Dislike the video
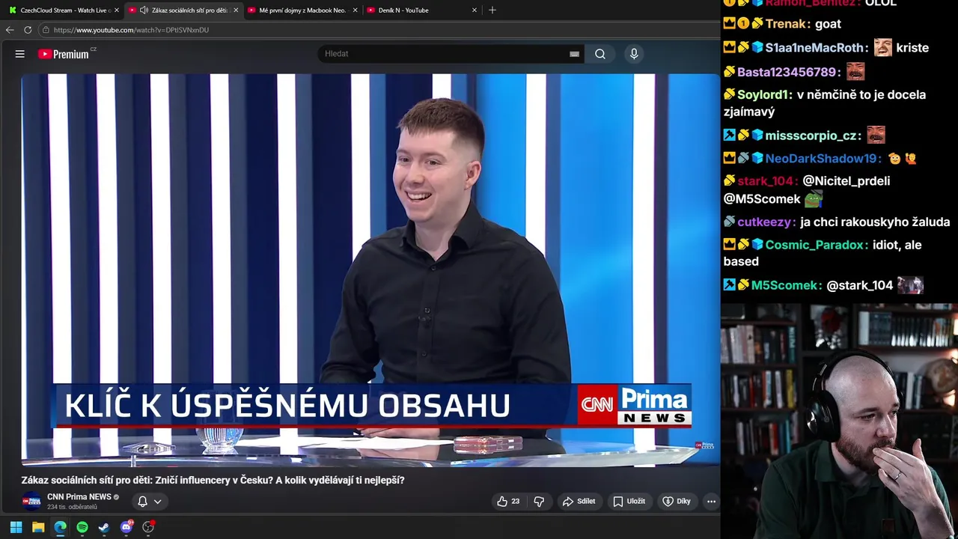The image size is (958, 539). (x=539, y=502)
